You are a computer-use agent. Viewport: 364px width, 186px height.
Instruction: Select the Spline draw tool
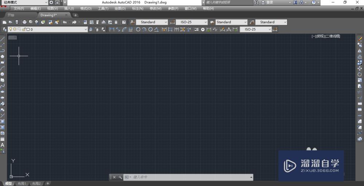tap(3, 86)
